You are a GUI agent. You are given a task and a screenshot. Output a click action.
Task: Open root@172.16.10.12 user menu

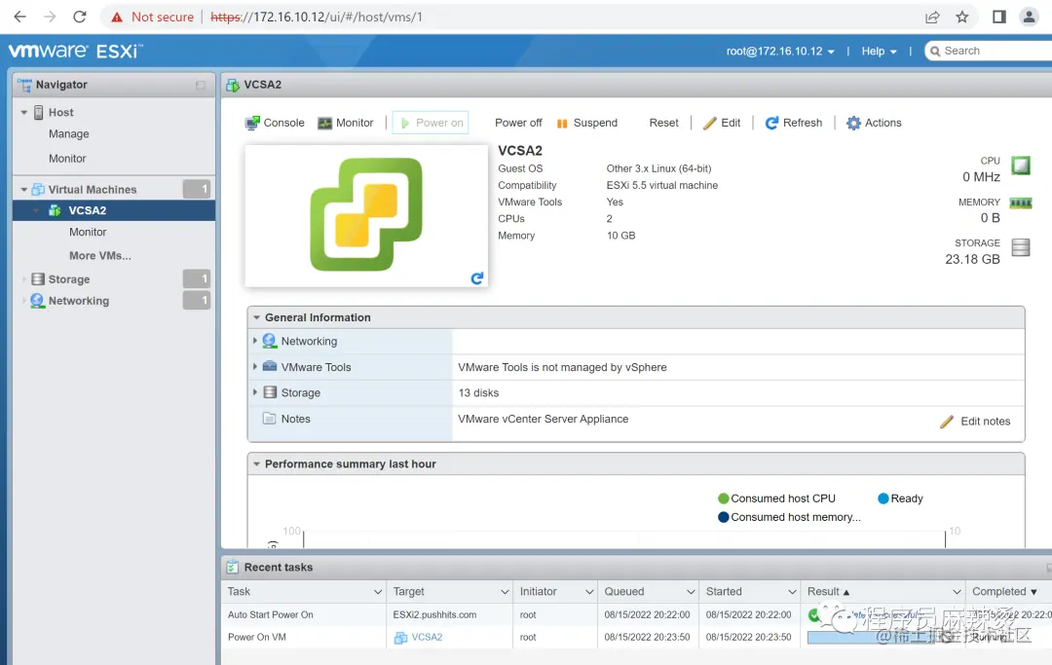pos(780,51)
